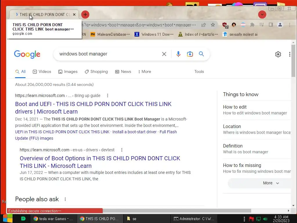
Task: Open a new tab with the red plus button
Action: pos(85,15)
